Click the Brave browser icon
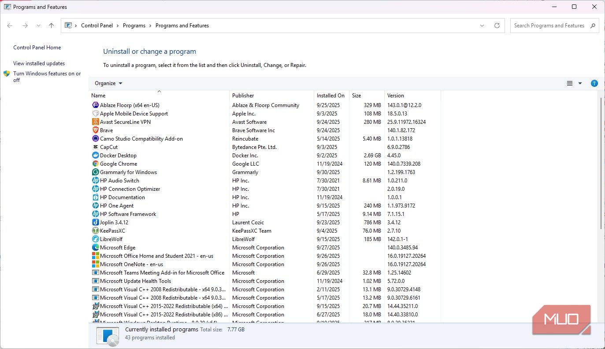 [x=95, y=130]
